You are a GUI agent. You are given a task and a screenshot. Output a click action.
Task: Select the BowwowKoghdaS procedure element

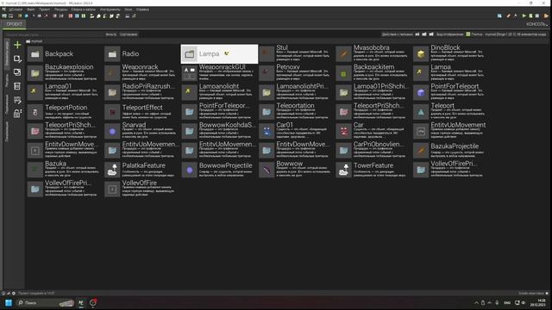tap(219, 131)
